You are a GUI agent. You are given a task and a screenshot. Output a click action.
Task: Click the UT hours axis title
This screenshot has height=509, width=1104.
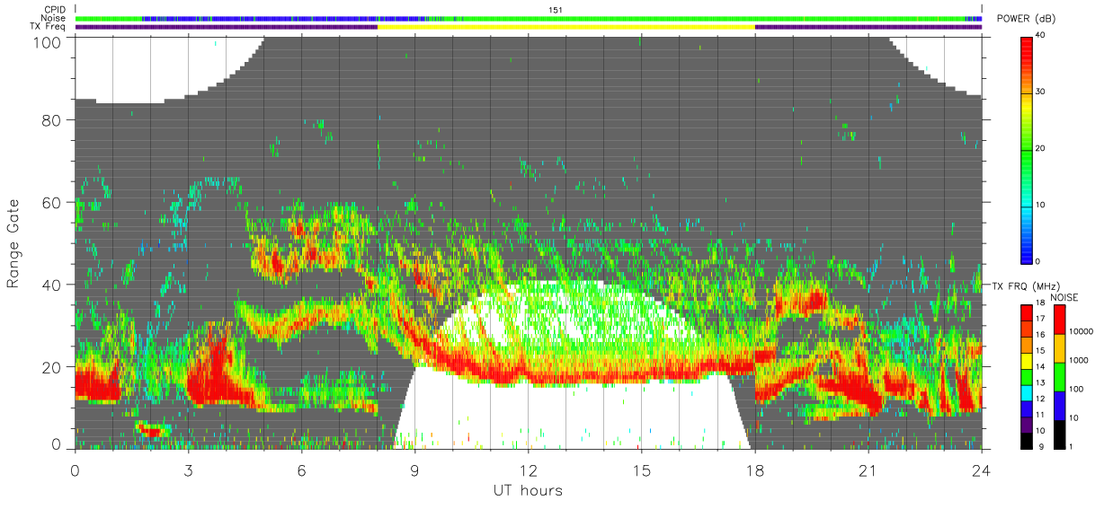click(527, 491)
